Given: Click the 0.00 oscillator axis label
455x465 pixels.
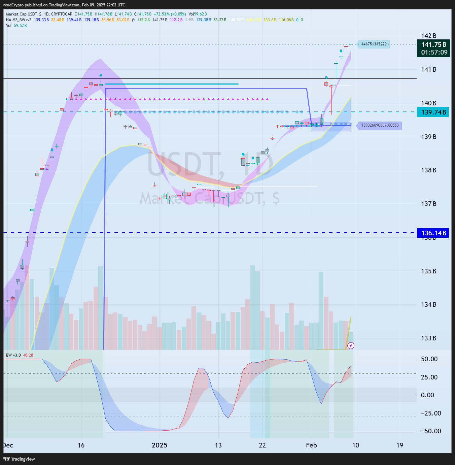Looking at the screenshot, I should tap(427, 395).
